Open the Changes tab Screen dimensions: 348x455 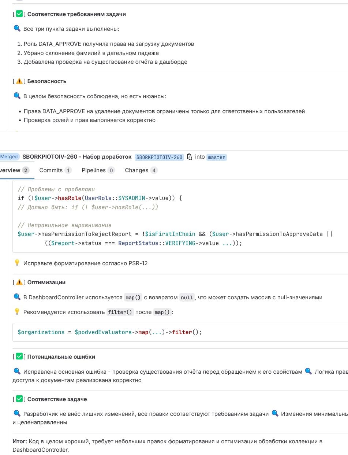click(141, 170)
